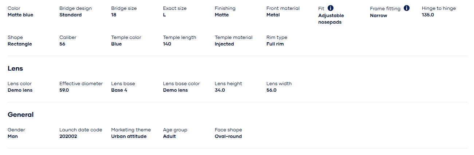Select the Metal front material value
The height and width of the screenshot is (155, 474).
[273, 15]
